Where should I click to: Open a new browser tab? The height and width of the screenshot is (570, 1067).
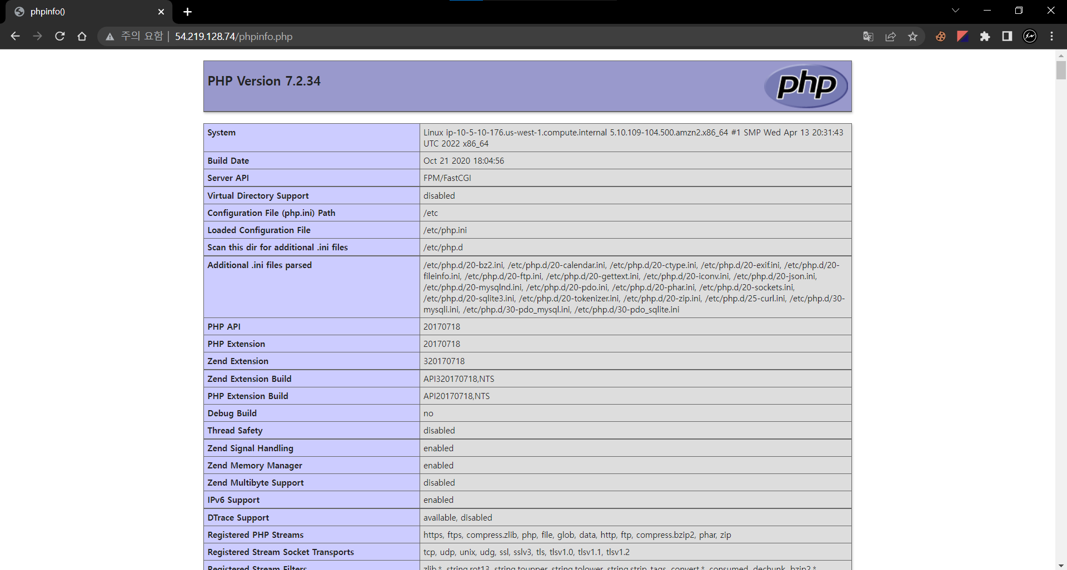coord(187,12)
